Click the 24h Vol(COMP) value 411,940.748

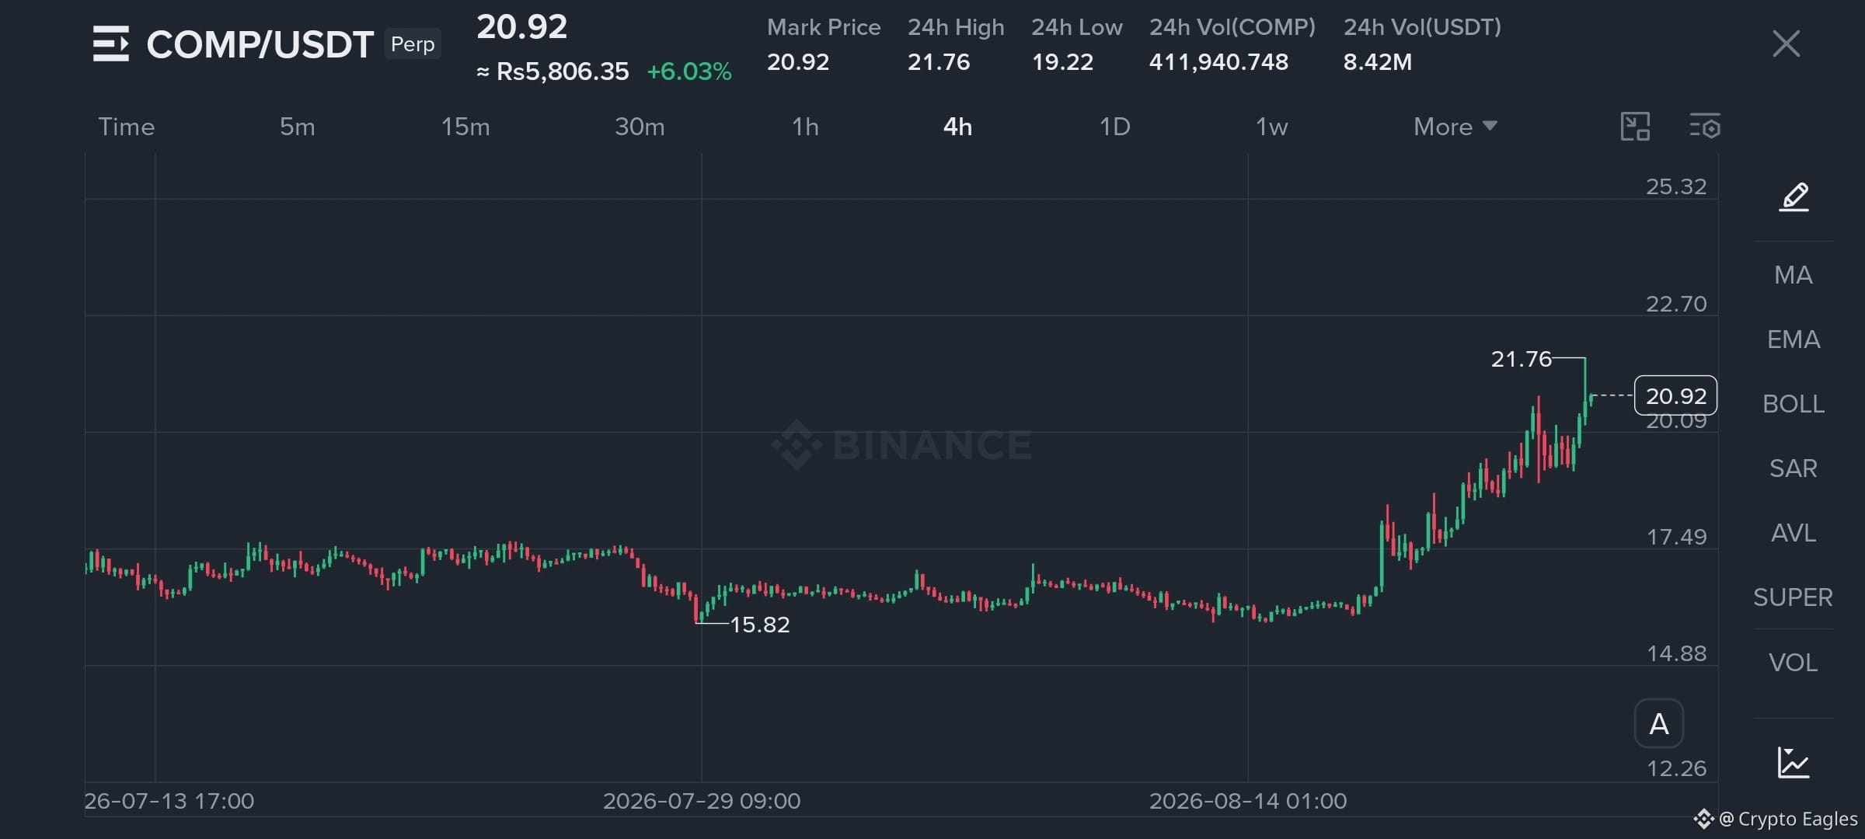1218,62
